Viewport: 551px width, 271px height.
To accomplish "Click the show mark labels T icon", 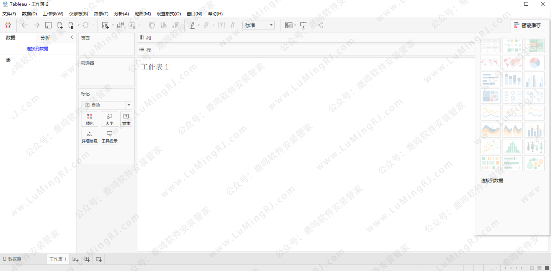I will pyautogui.click(x=222, y=25).
